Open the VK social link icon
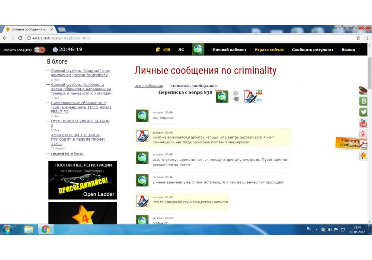The height and width of the screenshot is (260, 372). 363,101
